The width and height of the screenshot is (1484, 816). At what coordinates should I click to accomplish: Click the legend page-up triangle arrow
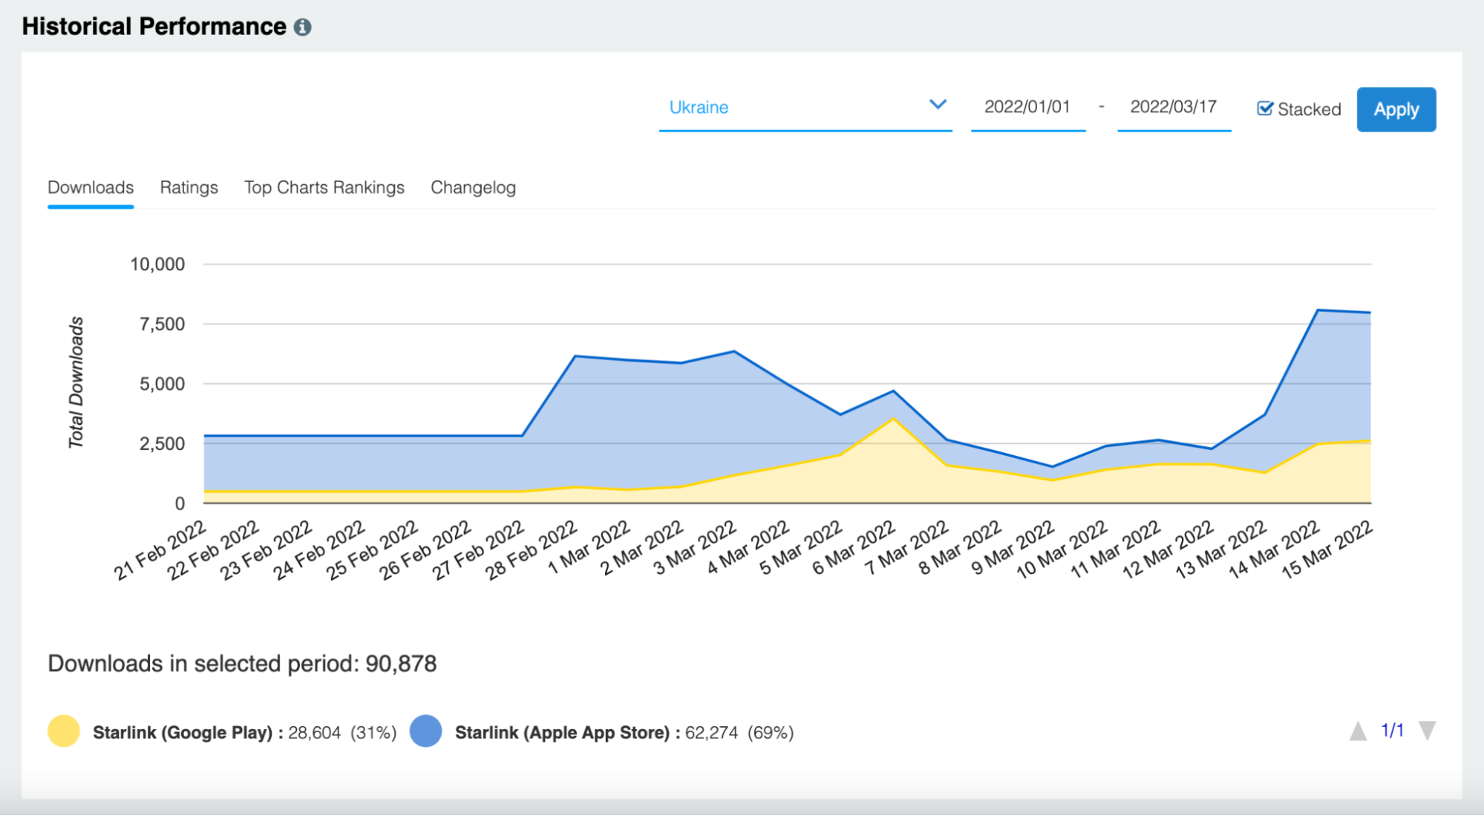pyautogui.click(x=1358, y=731)
